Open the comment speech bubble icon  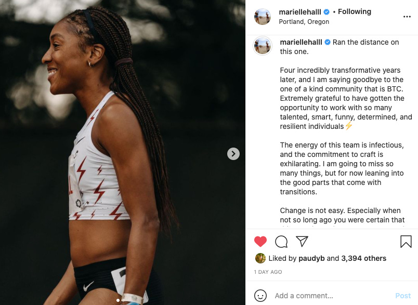pyautogui.click(x=281, y=242)
